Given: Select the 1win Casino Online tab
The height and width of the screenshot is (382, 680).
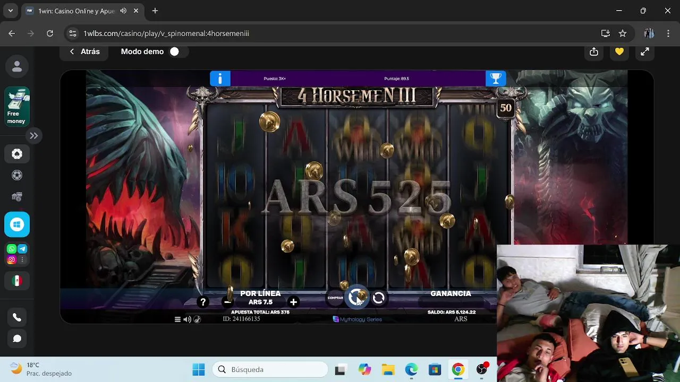Looking at the screenshot, I should click(83, 11).
